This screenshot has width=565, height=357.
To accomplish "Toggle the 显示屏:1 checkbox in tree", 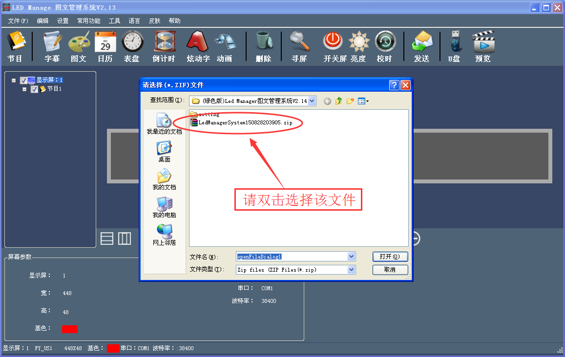I will pyautogui.click(x=23, y=80).
